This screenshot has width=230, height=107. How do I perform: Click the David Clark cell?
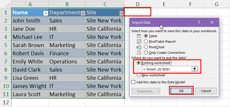(30, 70)
